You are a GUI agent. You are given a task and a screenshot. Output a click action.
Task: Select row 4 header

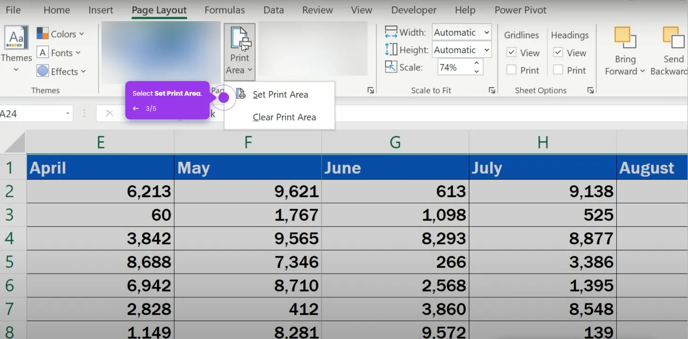coord(13,238)
